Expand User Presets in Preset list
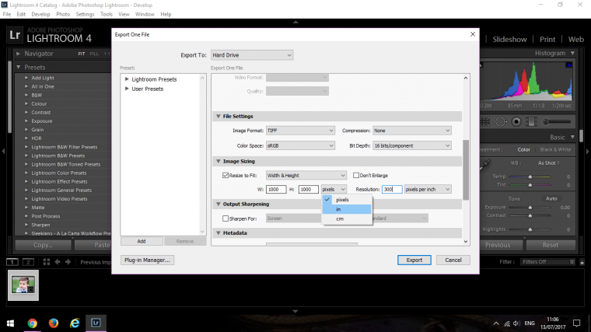The height and width of the screenshot is (332, 591). (x=127, y=89)
